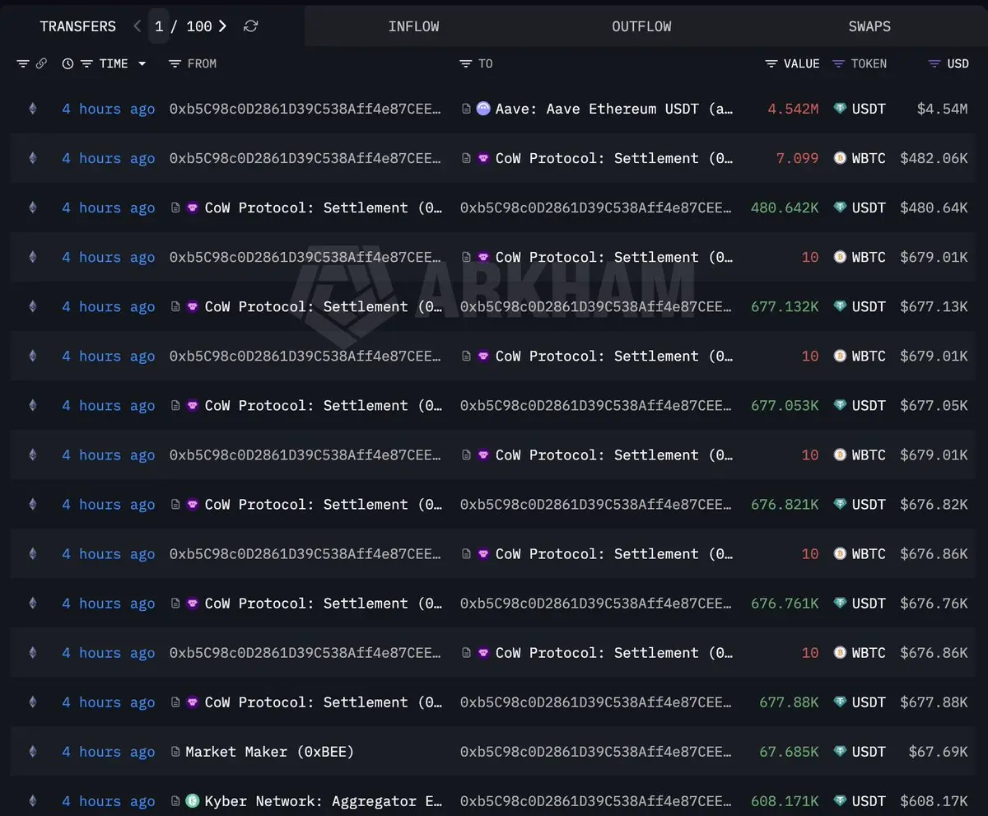The width and height of the screenshot is (988, 816).
Task: Switch to the OUTFLOW tab
Action: 641,26
